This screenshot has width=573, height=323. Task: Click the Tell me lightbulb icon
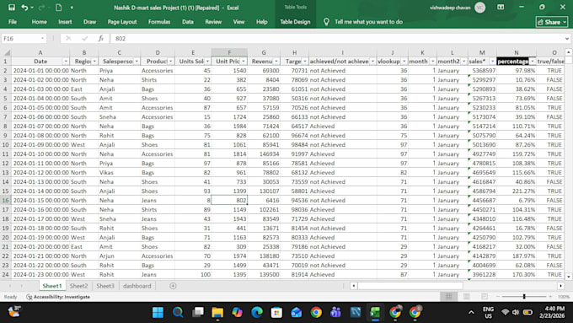pyautogui.click(x=326, y=22)
